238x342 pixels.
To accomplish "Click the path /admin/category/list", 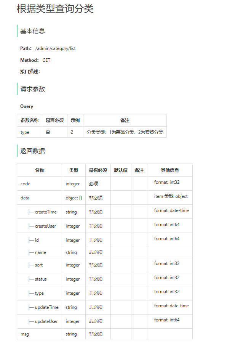I will (55, 48).
